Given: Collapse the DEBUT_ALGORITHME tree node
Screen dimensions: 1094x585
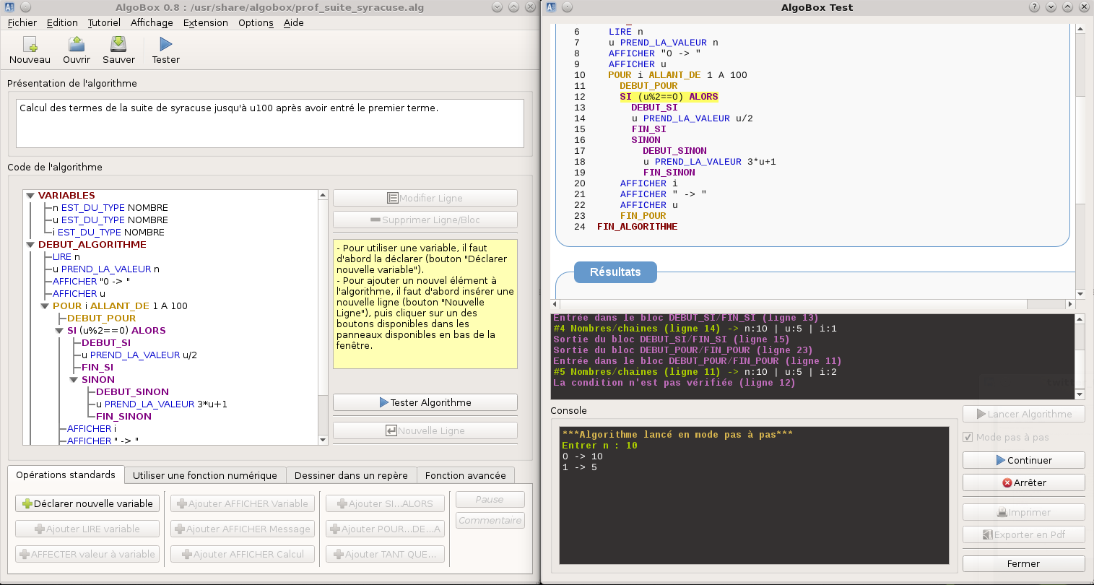Looking at the screenshot, I should point(30,244).
